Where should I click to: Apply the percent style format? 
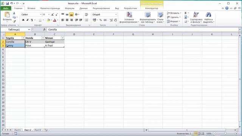click(101, 20)
